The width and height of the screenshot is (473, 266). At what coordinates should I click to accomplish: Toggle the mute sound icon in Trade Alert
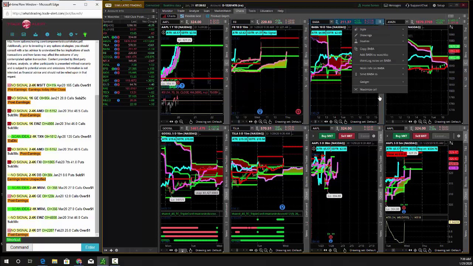[x=59, y=34]
